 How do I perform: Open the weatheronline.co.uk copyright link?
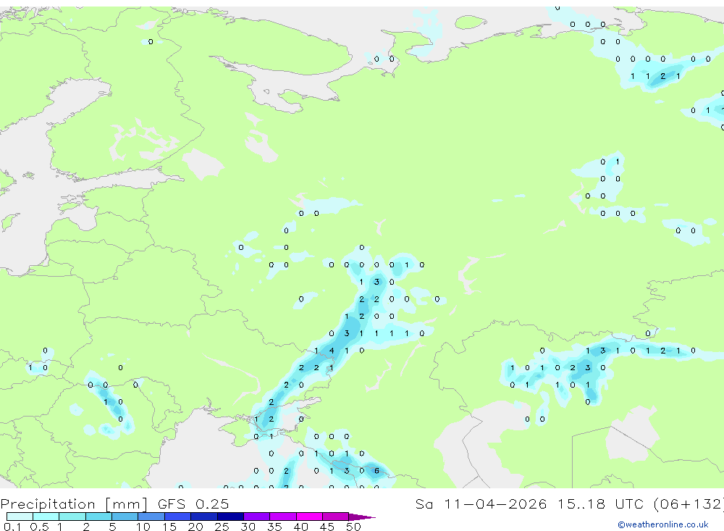663,524
